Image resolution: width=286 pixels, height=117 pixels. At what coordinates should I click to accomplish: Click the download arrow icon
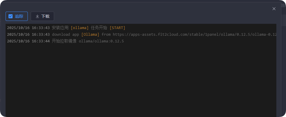(37, 16)
